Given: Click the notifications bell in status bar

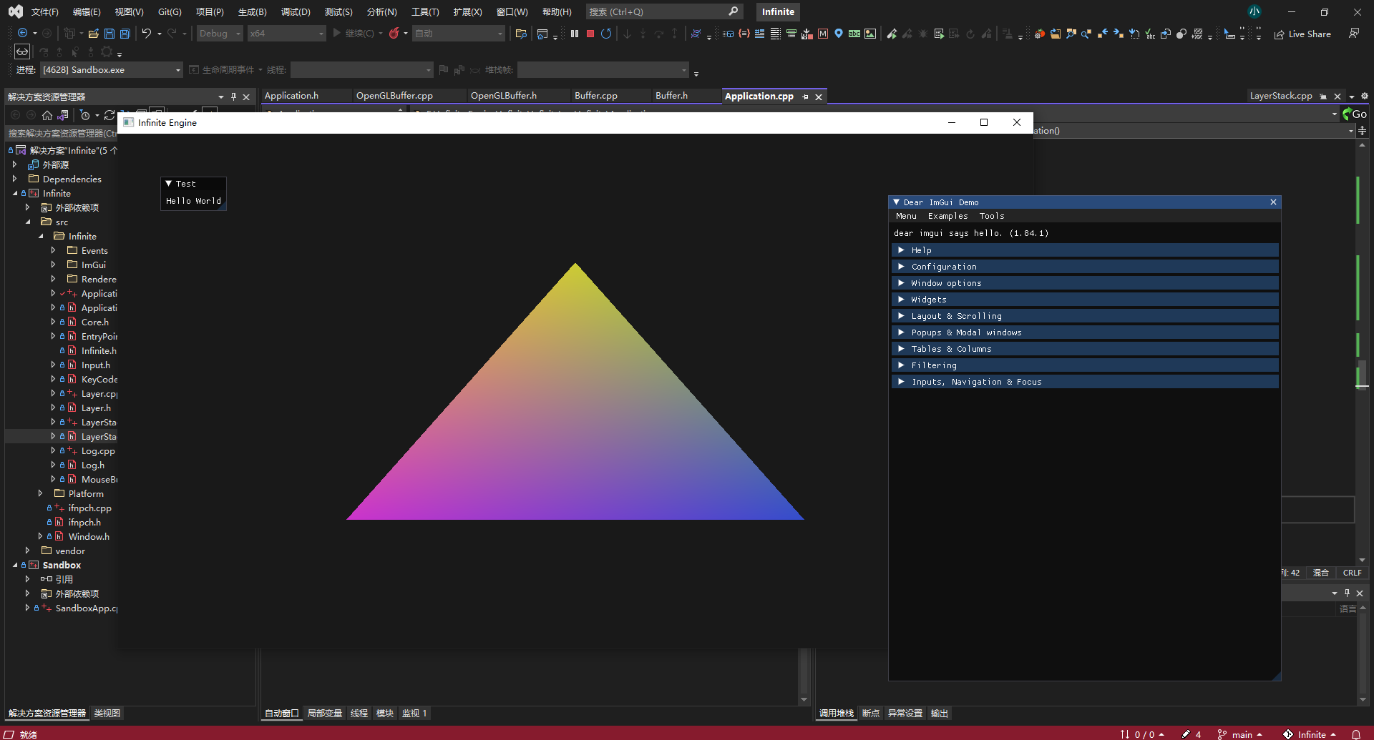Looking at the screenshot, I should click(1356, 734).
